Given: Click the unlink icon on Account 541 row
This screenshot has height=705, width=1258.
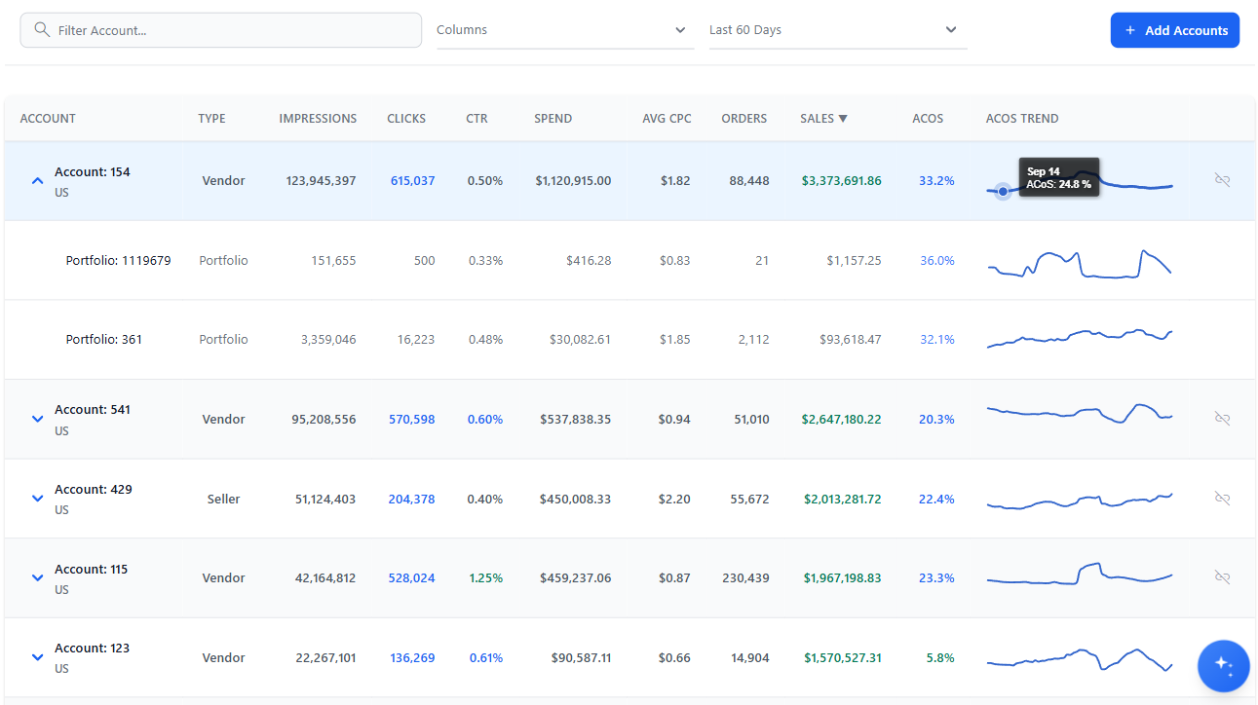Looking at the screenshot, I should coord(1222,418).
